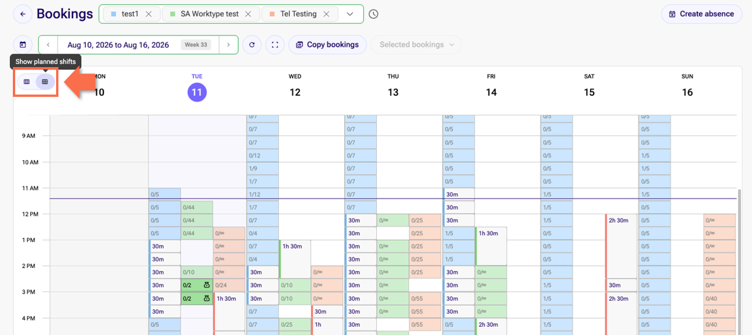Remove the SA Worktype test chip
This screenshot has width=752, height=335.
pyautogui.click(x=248, y=14)
